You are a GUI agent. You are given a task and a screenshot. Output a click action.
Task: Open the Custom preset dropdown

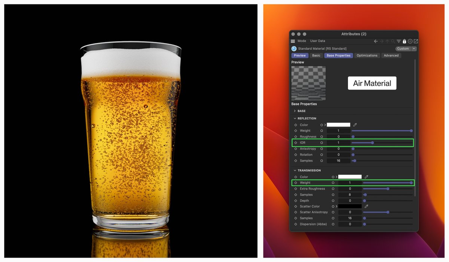pos(403,49)
